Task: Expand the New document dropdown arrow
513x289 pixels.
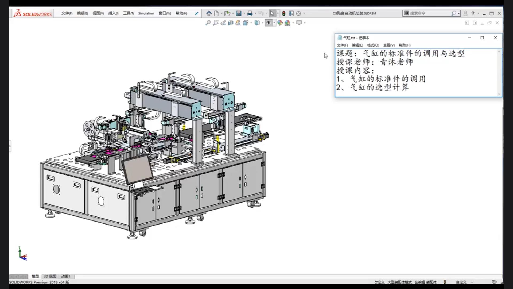Action: [x=221, y=13]
